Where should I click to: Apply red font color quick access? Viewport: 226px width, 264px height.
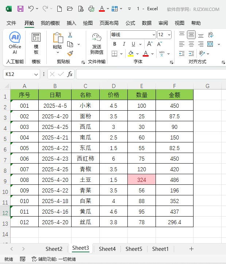102,9
